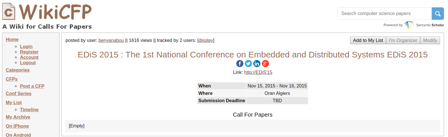Click the blue search magnifier button

pyautogui.click(x=437, y=14)
